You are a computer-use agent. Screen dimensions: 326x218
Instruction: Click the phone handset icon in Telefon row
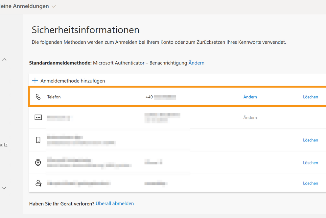38,97
